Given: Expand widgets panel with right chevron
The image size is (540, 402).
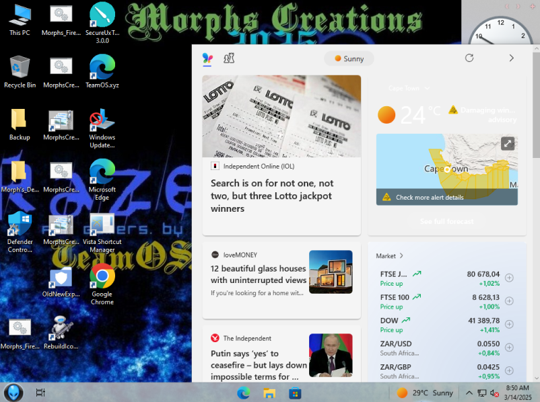Looking at the screenshot, I should pos(512,58).
